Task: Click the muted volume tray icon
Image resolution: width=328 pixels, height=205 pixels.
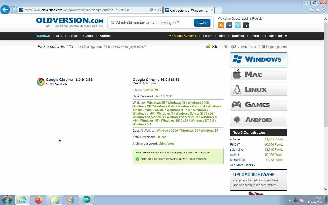Action: pos(302,200)
